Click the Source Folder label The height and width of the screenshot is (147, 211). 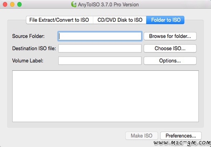28,36
